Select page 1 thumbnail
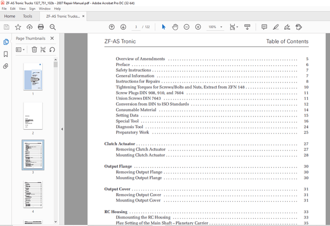This screenshot has width=330, height=226. click(x=33, y=77)
